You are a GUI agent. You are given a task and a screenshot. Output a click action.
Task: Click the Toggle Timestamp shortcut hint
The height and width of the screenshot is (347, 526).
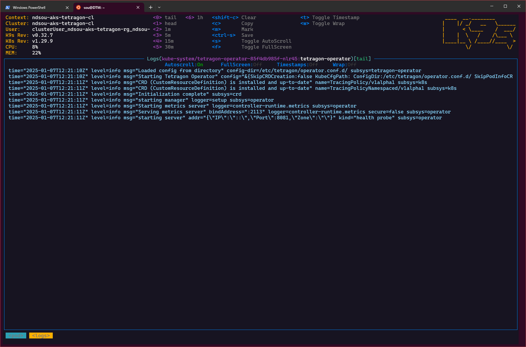[330, 18]
